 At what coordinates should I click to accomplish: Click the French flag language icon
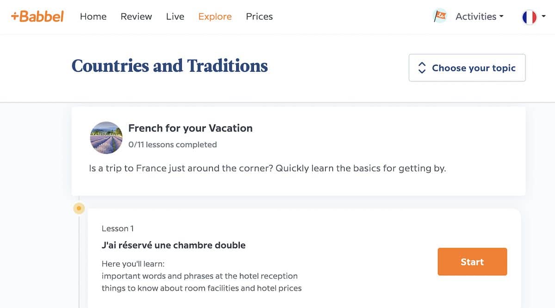(x=529, y=17)
